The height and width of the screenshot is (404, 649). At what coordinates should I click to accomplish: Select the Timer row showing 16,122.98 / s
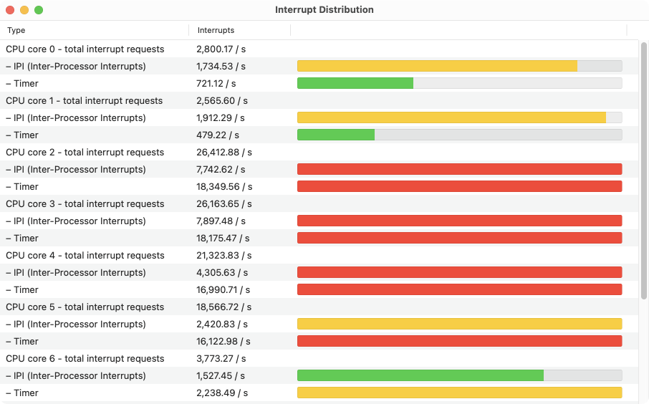click(319, 341)
